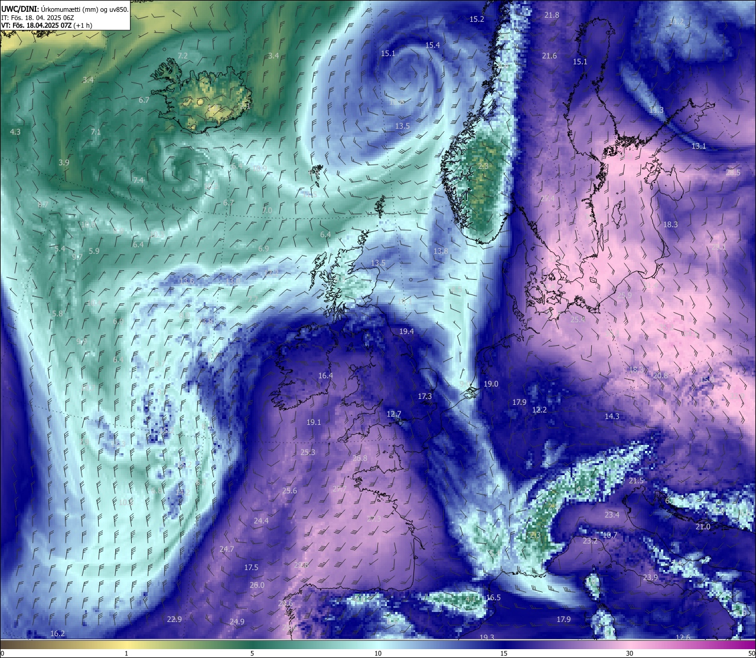Click the map value "19.0"
Viewport: 756px width, 658px height.
tap(491, 384)
